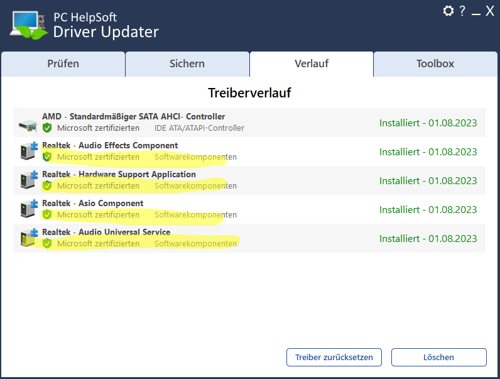This screenshot has height=379, width=500.
Task: Select the Verlauf tab
Action: coord(312,64)
